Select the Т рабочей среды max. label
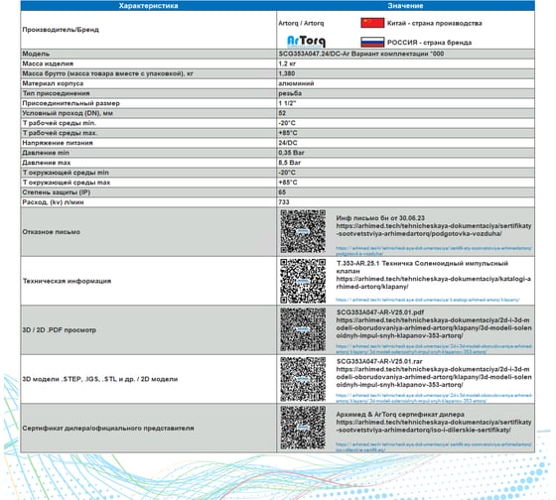This screenshot has height=500, width=556. [60, 133]
